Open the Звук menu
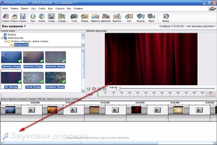The image size is (217, 145). 50,8
